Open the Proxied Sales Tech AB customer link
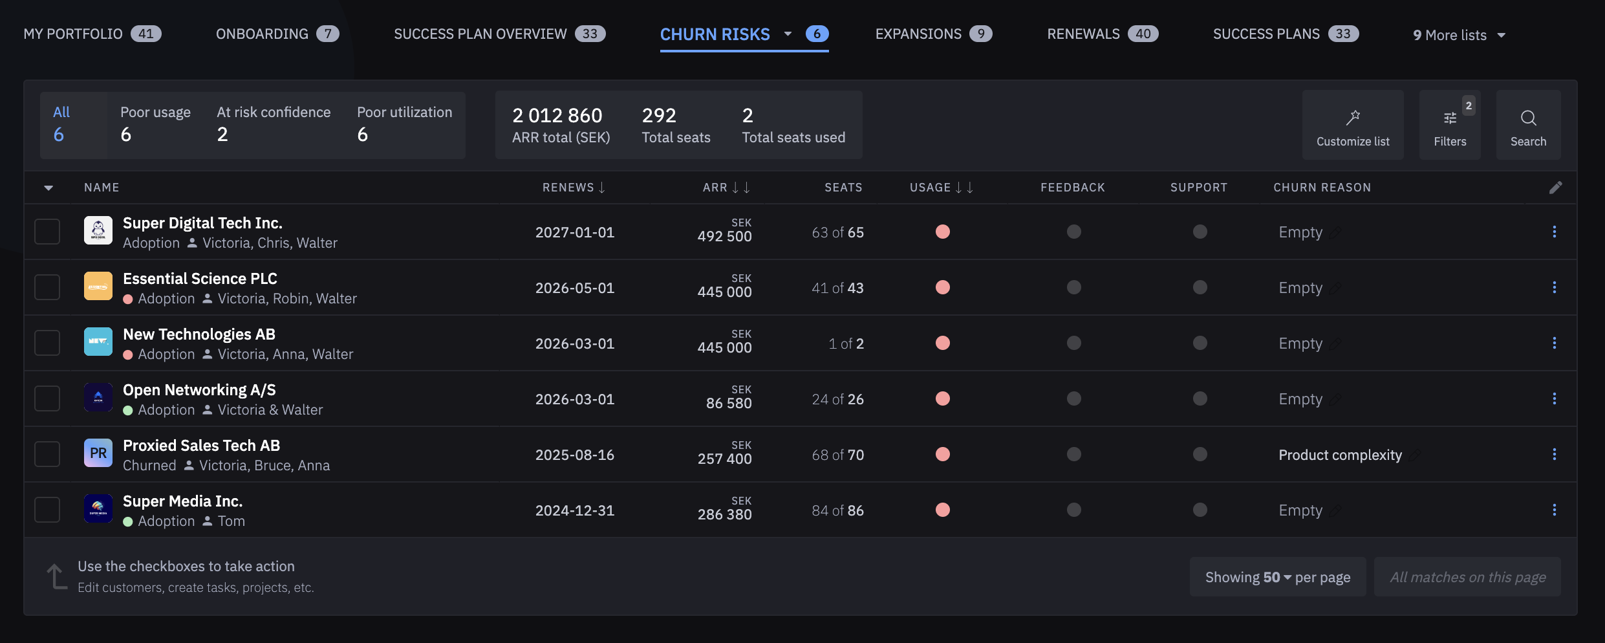 201,446
